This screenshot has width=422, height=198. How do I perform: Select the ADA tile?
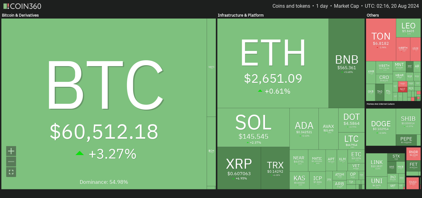(304, 128)
